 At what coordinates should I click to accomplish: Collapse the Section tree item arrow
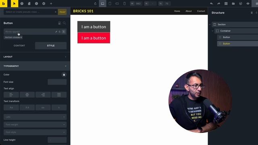click(210, 25)
